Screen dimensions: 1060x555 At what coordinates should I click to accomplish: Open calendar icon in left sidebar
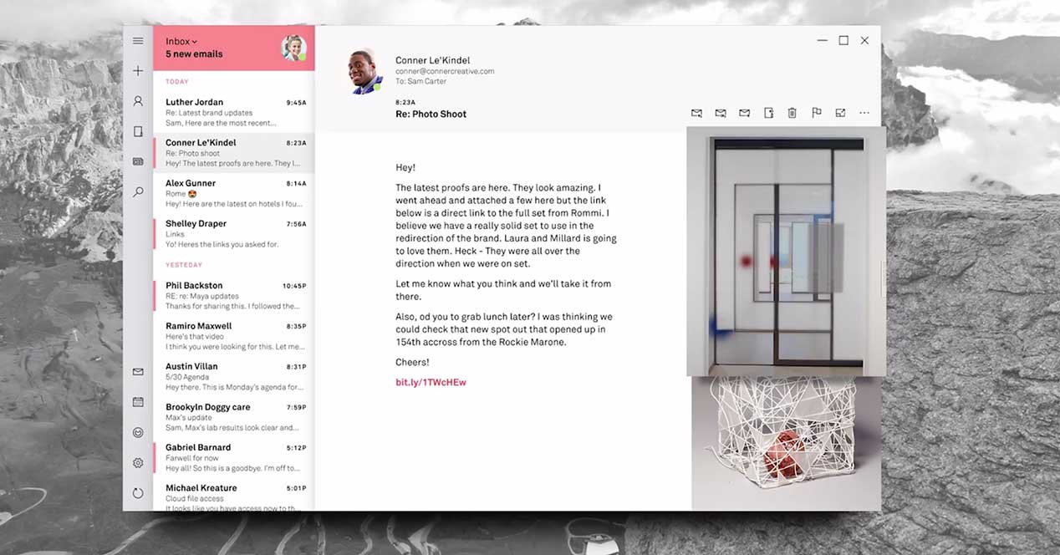(x=138, y=402)
